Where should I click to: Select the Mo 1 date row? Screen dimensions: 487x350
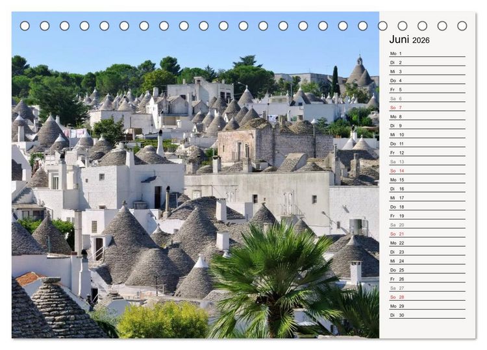pyautogui.click(x=427, y=53)
